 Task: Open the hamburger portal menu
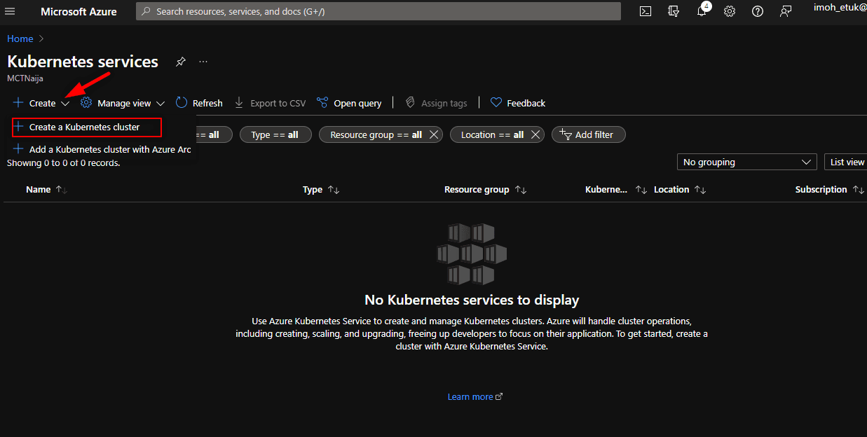(11, 11)
